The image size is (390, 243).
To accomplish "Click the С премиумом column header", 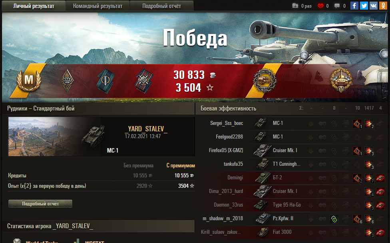I will pos(181,165).
